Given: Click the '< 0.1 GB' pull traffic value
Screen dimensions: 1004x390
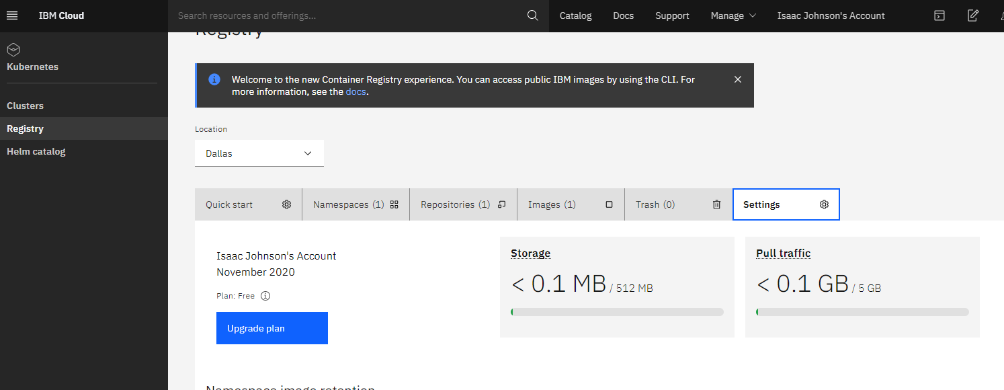Looking at the screenshot, I should [x=802, y=284].
